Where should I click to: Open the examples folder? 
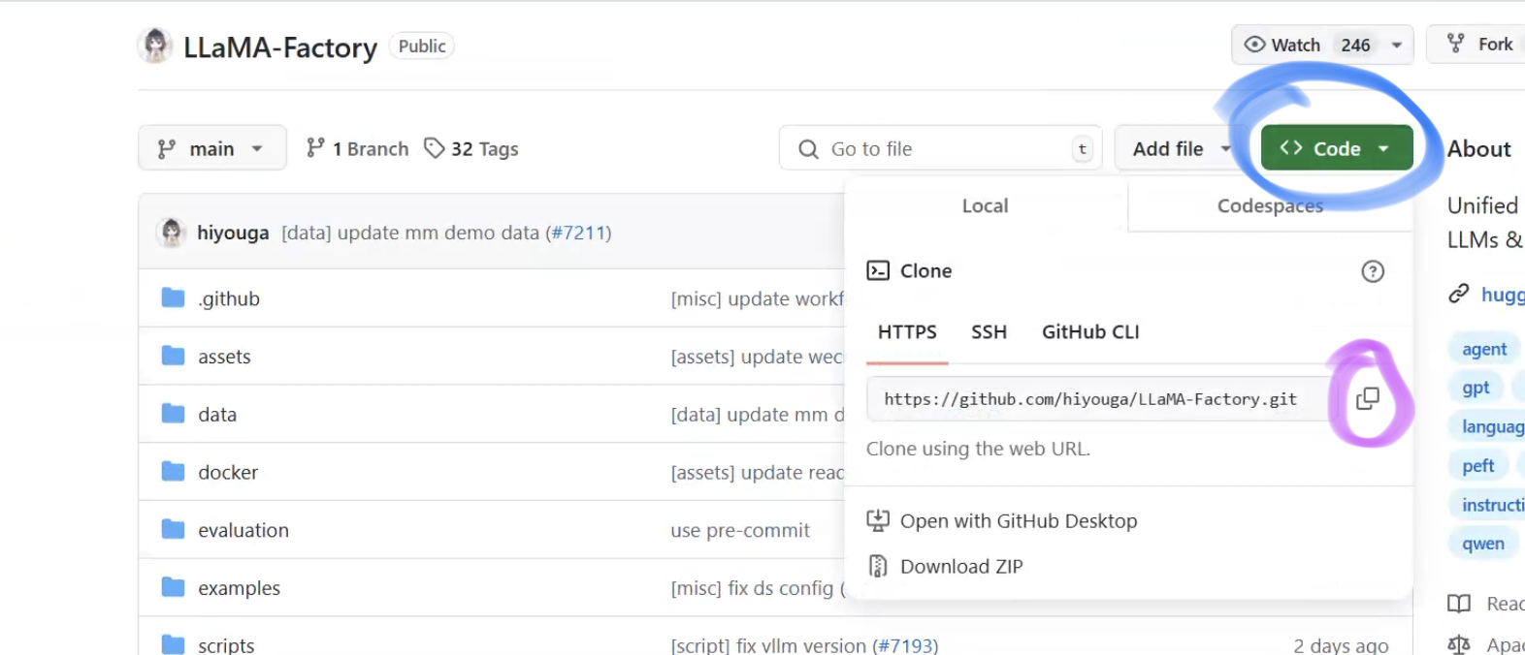pos(239,588)
